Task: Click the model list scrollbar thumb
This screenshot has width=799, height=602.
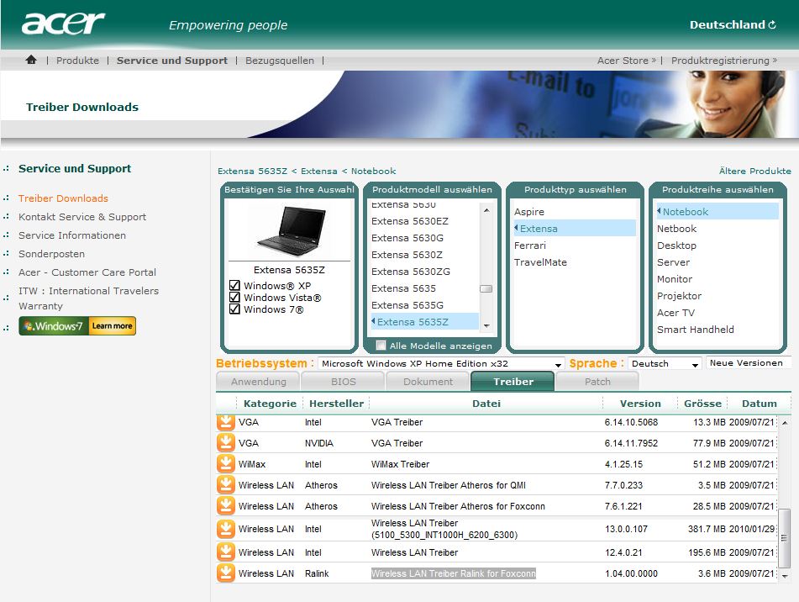Action: pos(486,289)
